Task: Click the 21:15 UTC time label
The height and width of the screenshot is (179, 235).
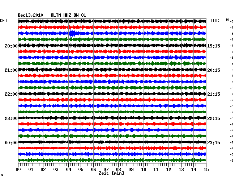Action: click(214, 94)
